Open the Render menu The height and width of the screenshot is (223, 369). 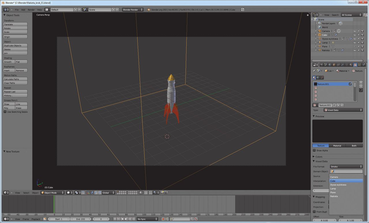point(31,10)
